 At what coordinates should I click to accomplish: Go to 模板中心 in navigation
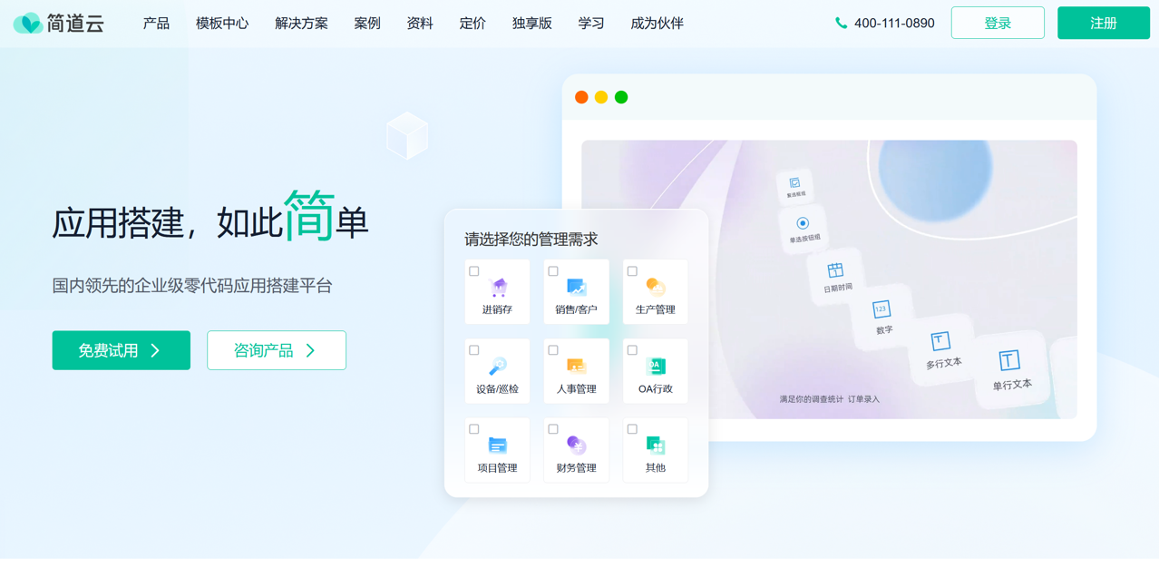(222, 24)
